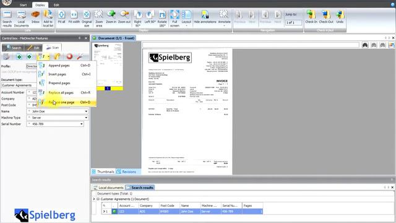
Task: Select the Scan tab in Control box
Action: (52, 47)
